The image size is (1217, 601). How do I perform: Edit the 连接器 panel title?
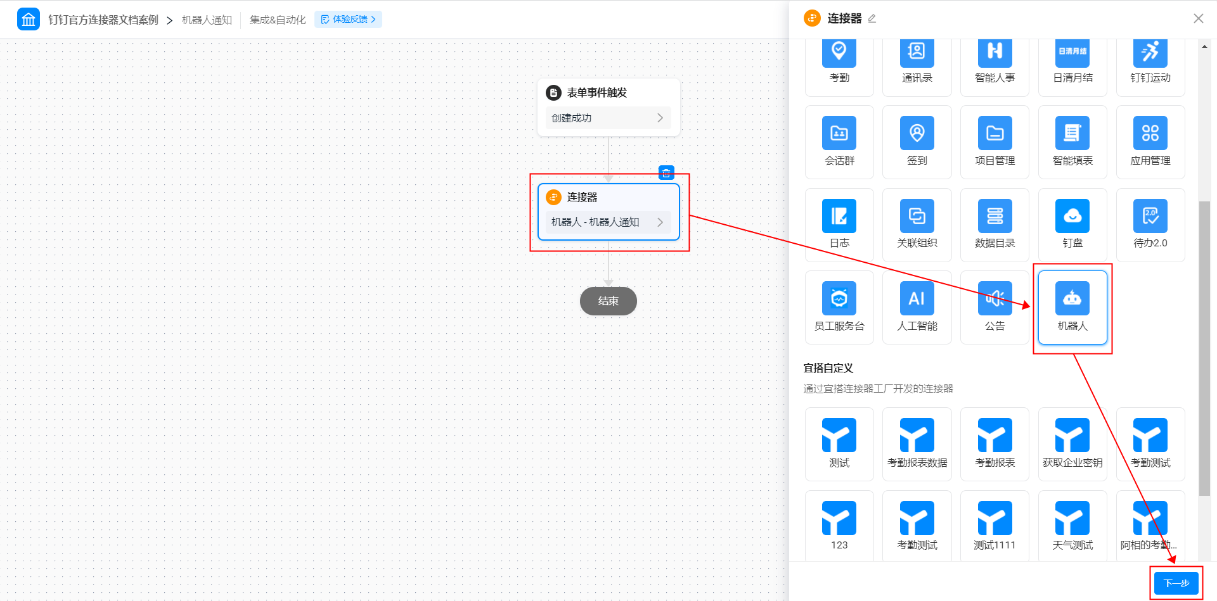tap(872, 19)
